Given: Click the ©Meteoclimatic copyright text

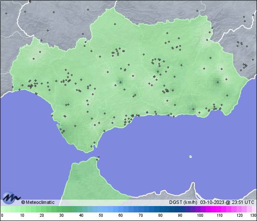Looking at the screenshot, I should 38,202.
